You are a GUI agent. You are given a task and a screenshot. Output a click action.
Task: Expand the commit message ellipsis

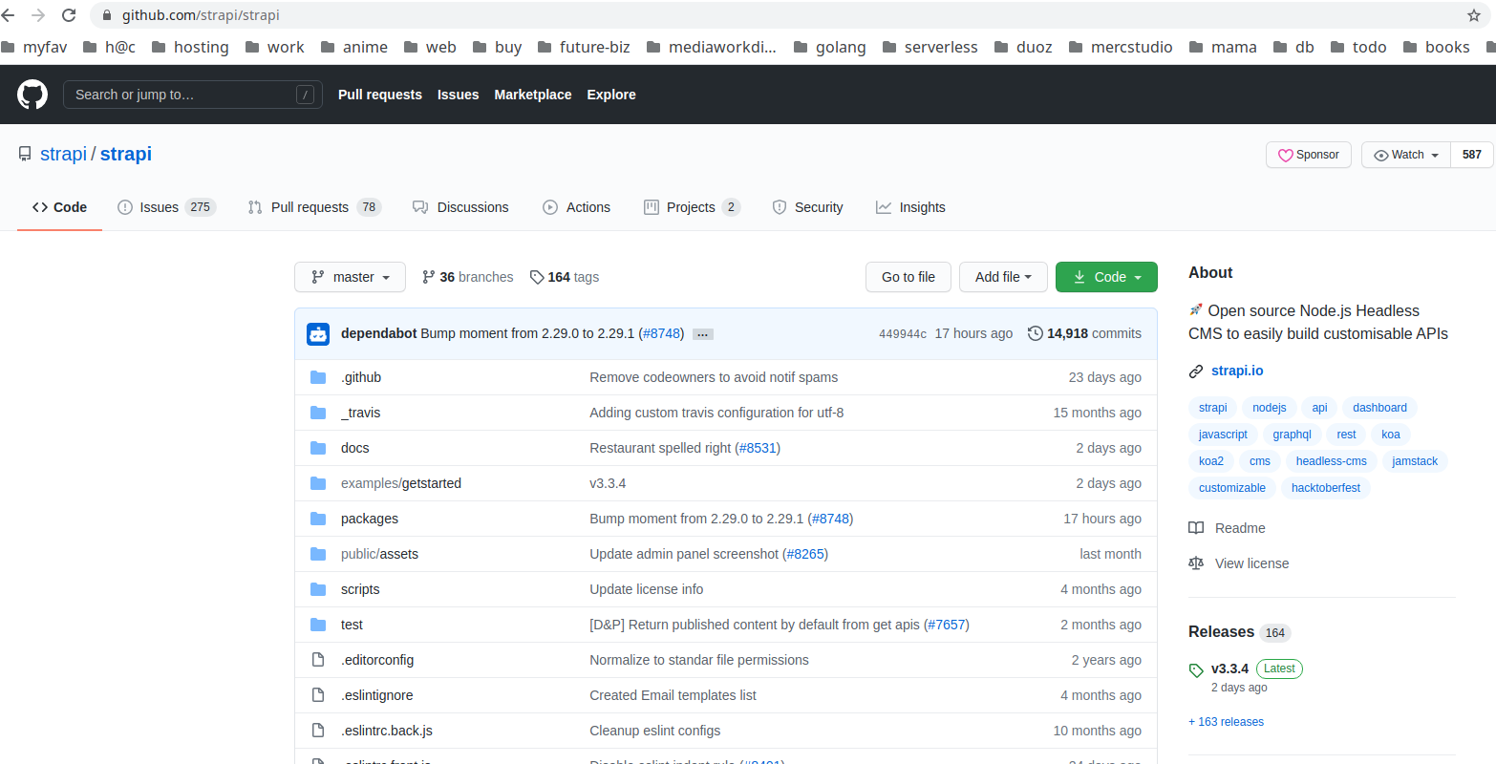pos(702,333)
